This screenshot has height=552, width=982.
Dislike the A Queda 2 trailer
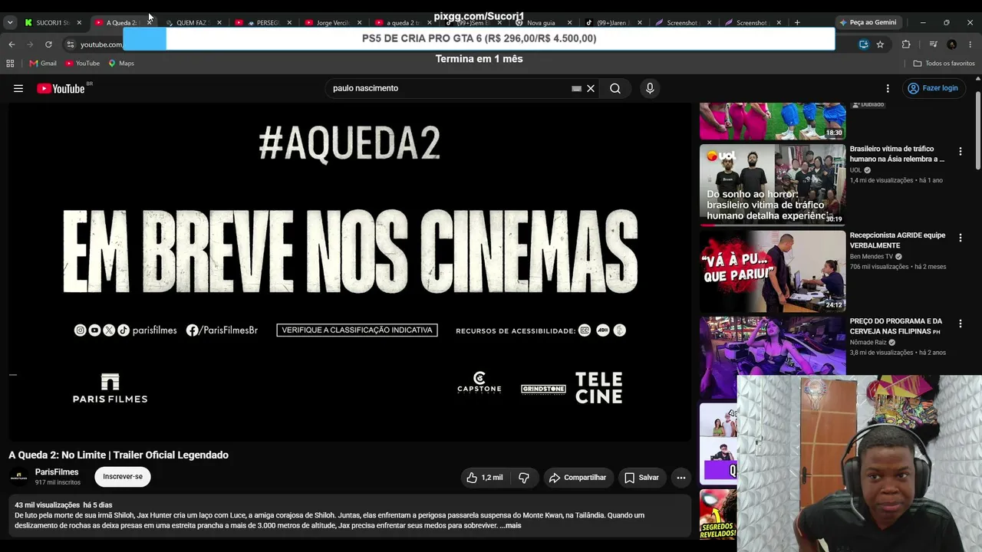[x=524, y=478]
